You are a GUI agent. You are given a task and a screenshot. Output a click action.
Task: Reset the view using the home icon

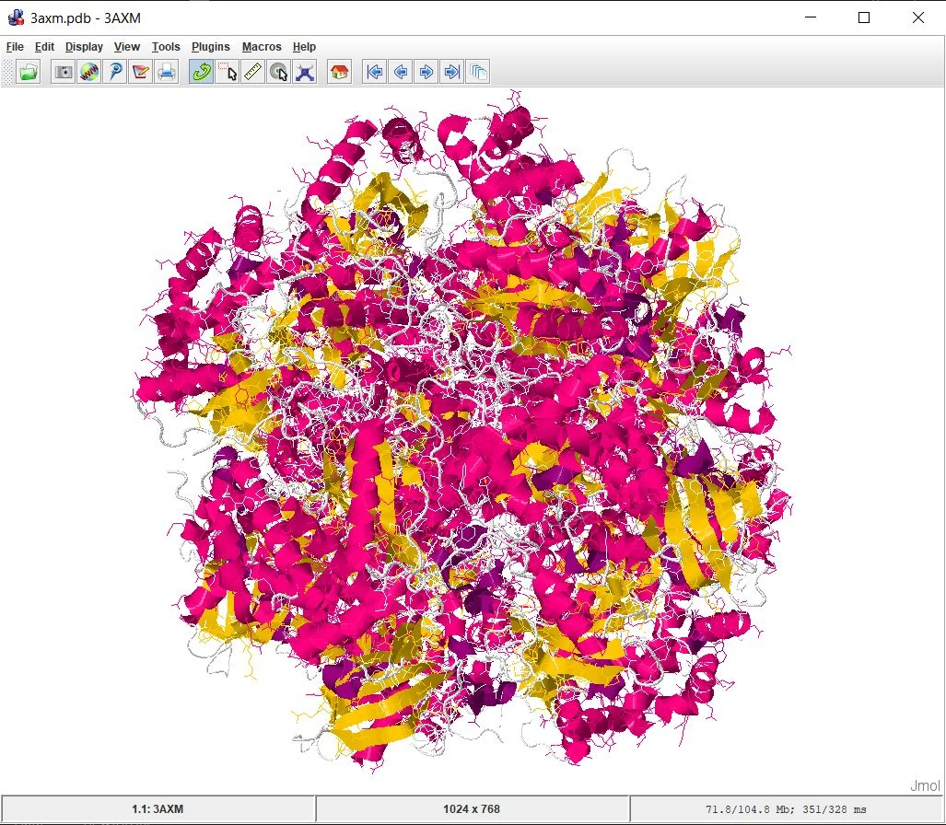(x=339, y=71)
